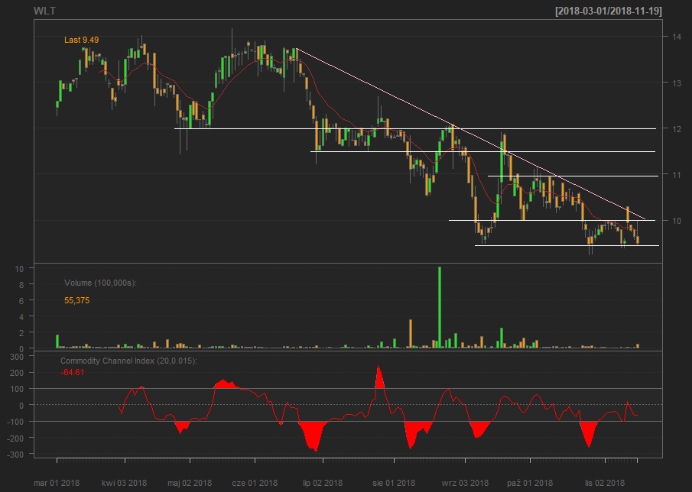Screen dimensions: 692x492
Task: Click the WLT ticker symbol title
Action: (44, 11)
